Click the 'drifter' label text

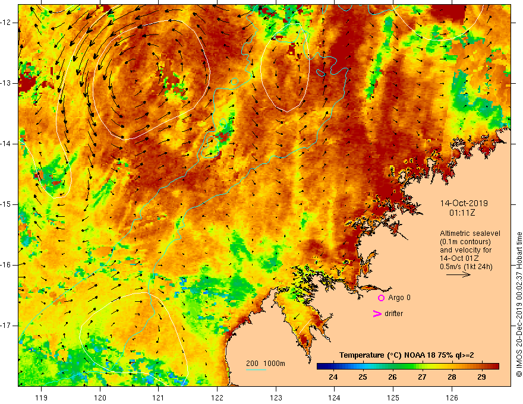pyautogui.click(x=393, y=314)
